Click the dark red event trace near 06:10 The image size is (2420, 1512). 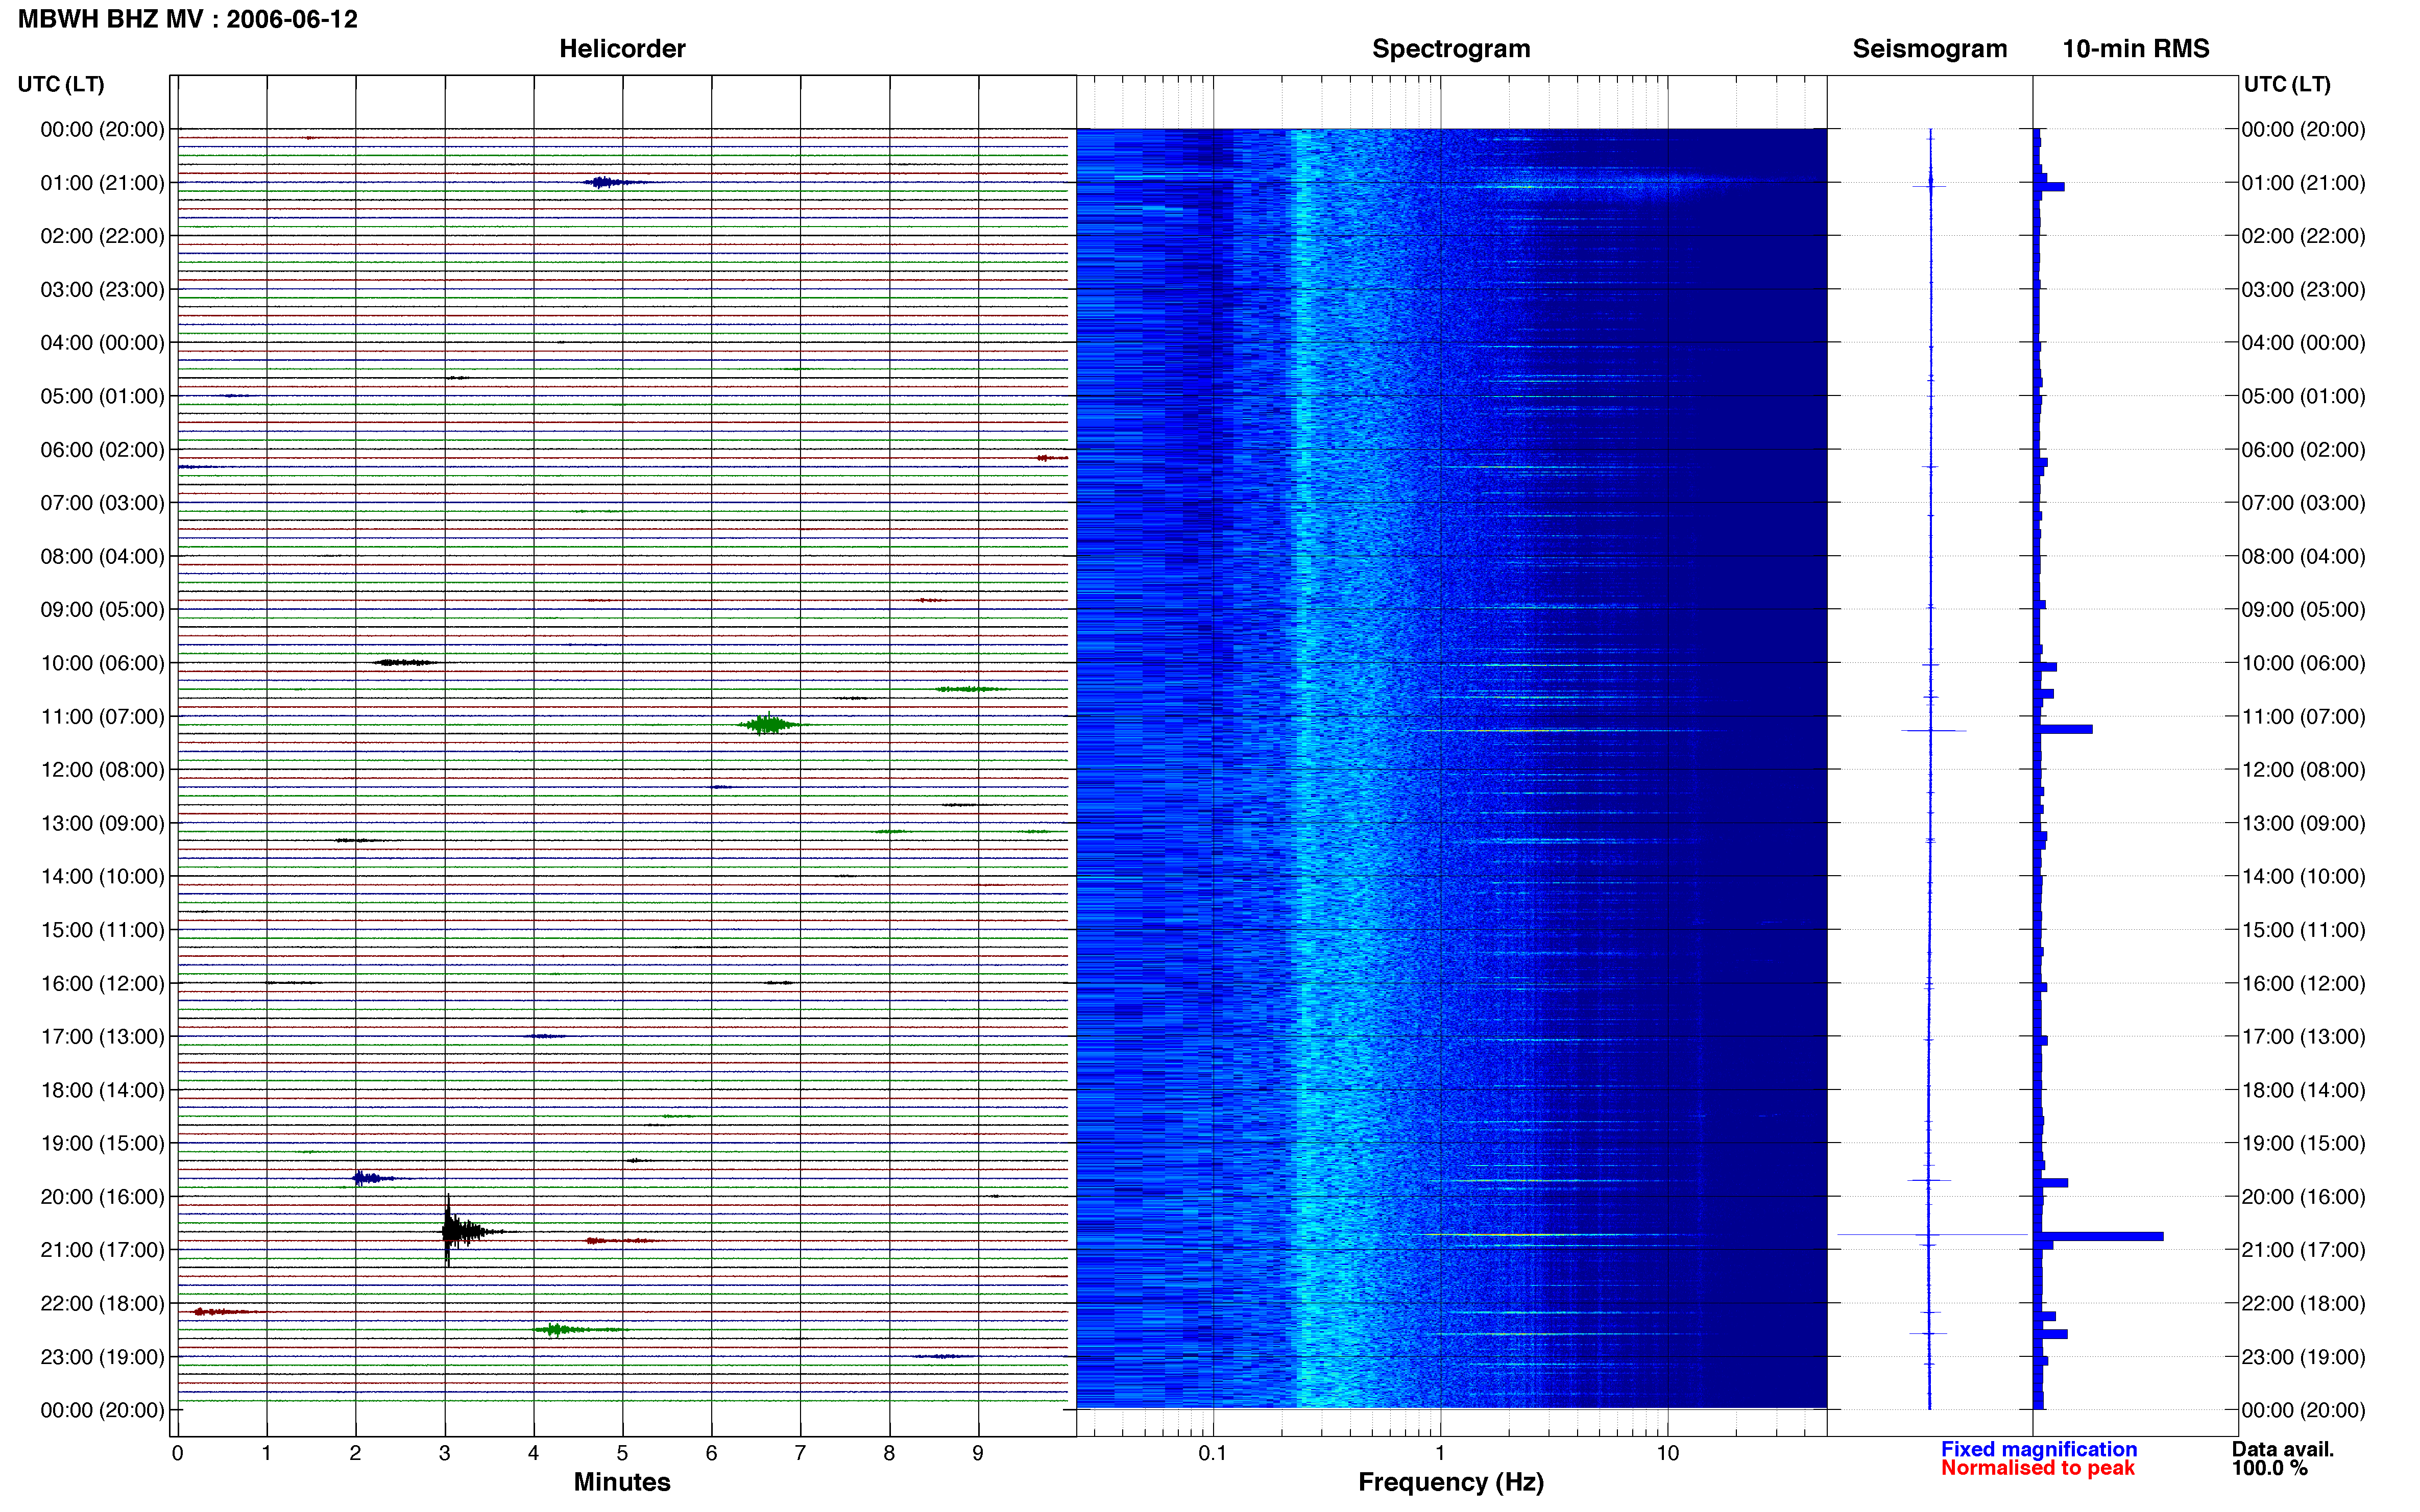[1051, 457]
